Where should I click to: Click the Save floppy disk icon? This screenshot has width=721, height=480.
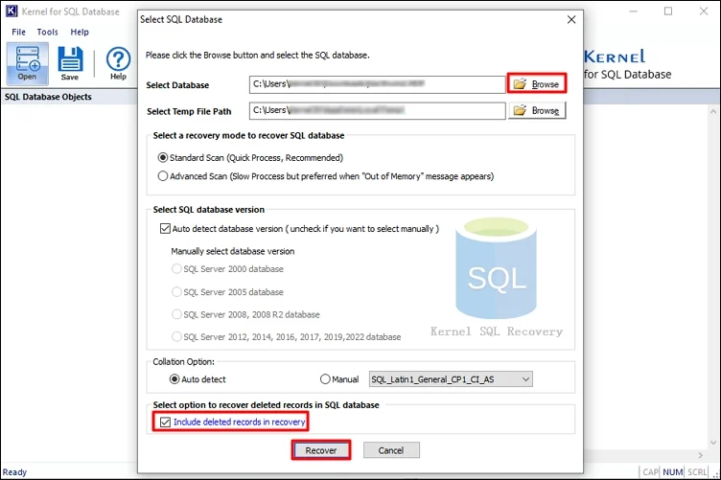[x=70, y=64]
